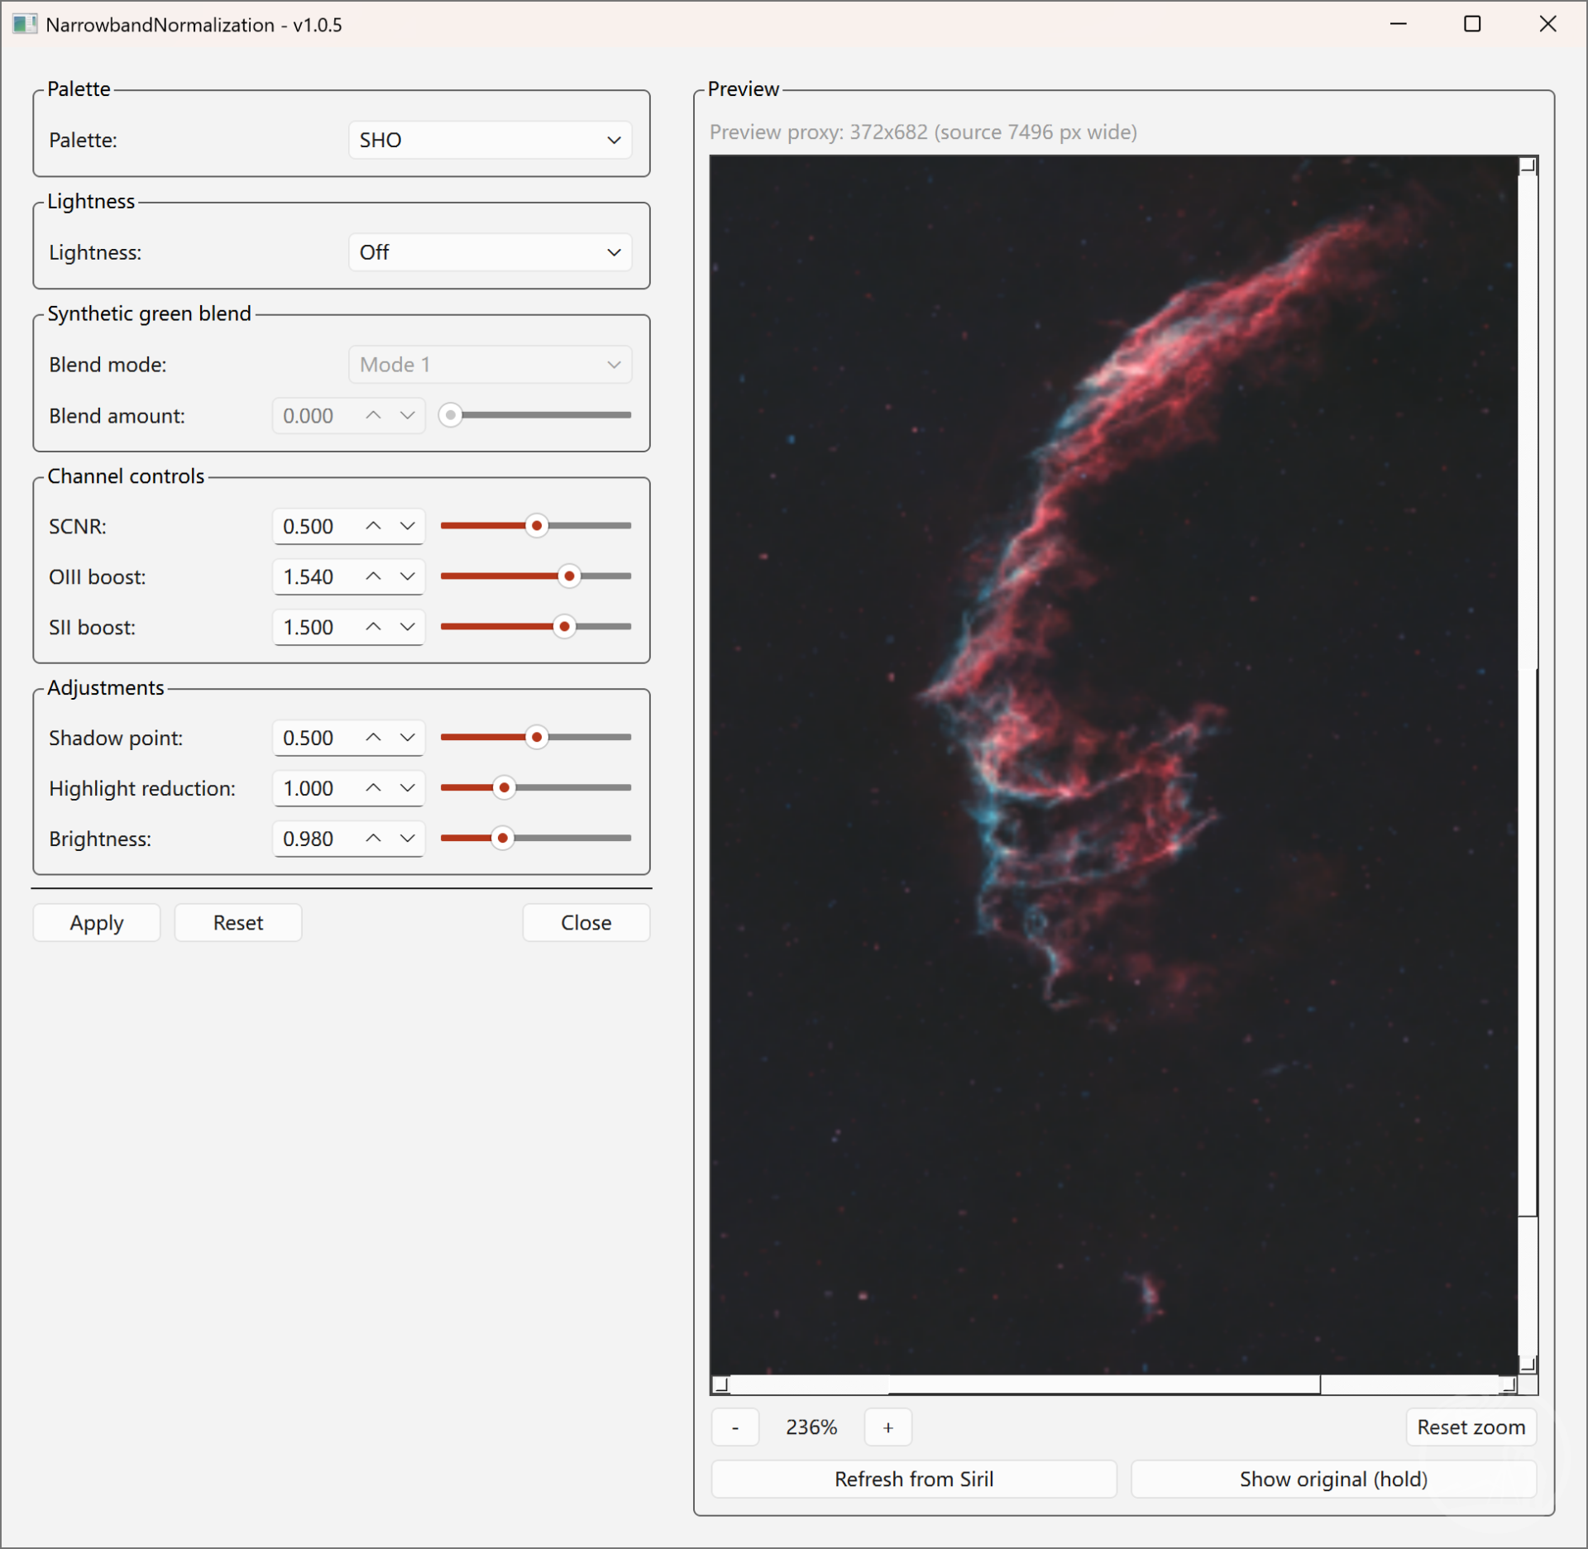1588x1549 pixels.
Task: Click the Reset zoom button
Action: [1471, 1427]
